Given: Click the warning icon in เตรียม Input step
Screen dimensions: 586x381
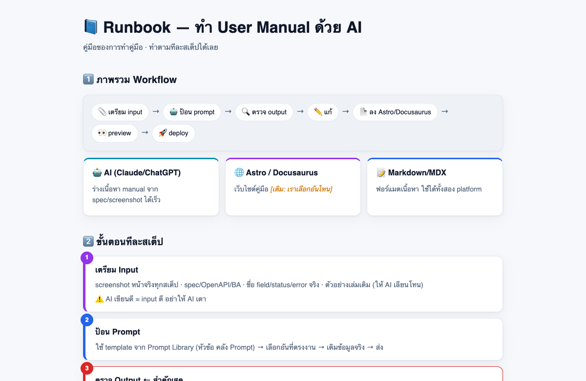Looking at the screenshot, I should pos(99,299).
